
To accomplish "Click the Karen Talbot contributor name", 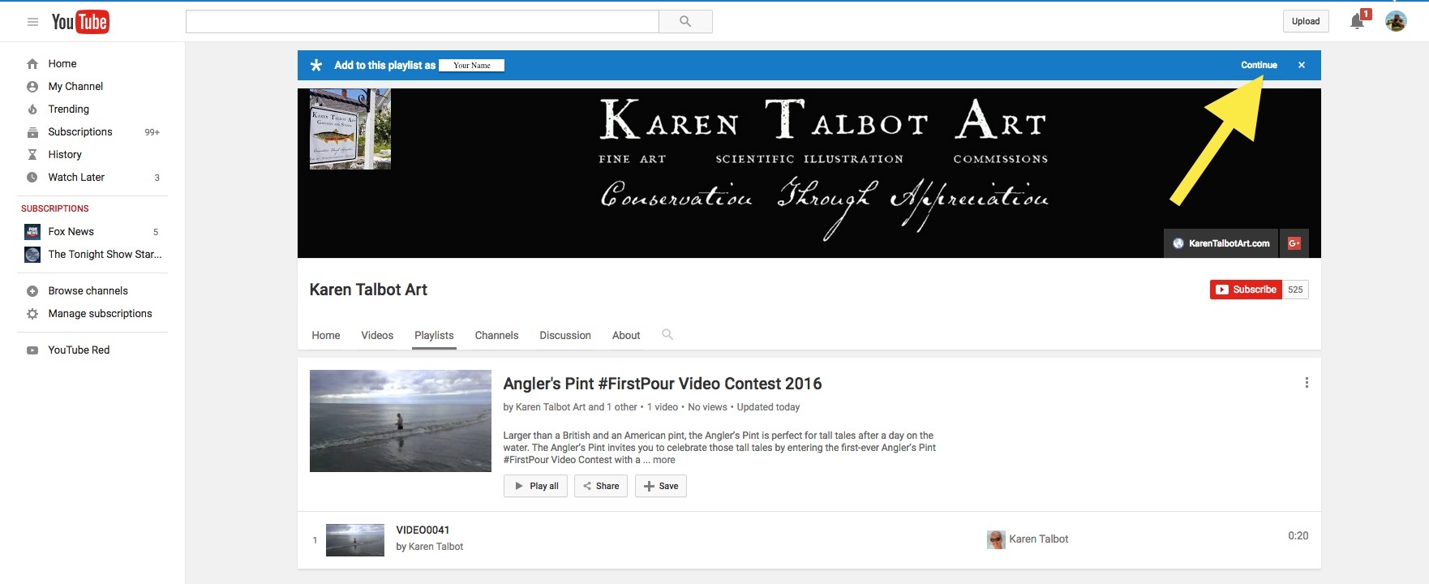I will (1038, 539).
